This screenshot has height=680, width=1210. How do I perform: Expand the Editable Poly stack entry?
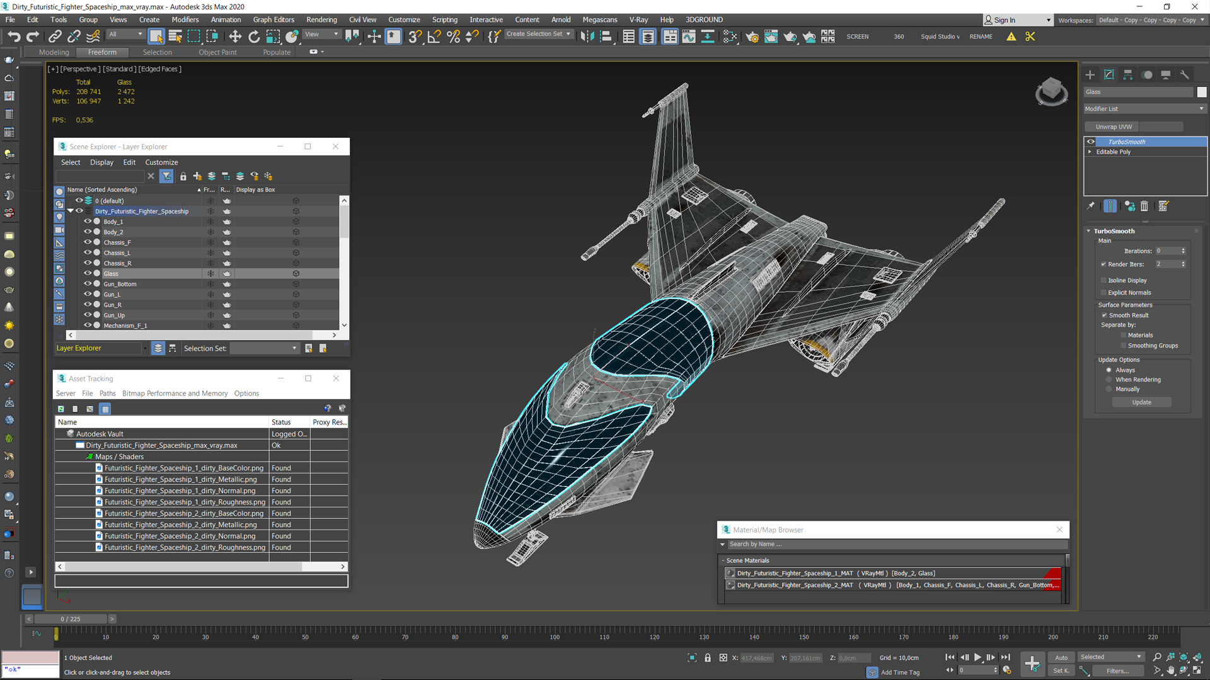[1090, 152]
